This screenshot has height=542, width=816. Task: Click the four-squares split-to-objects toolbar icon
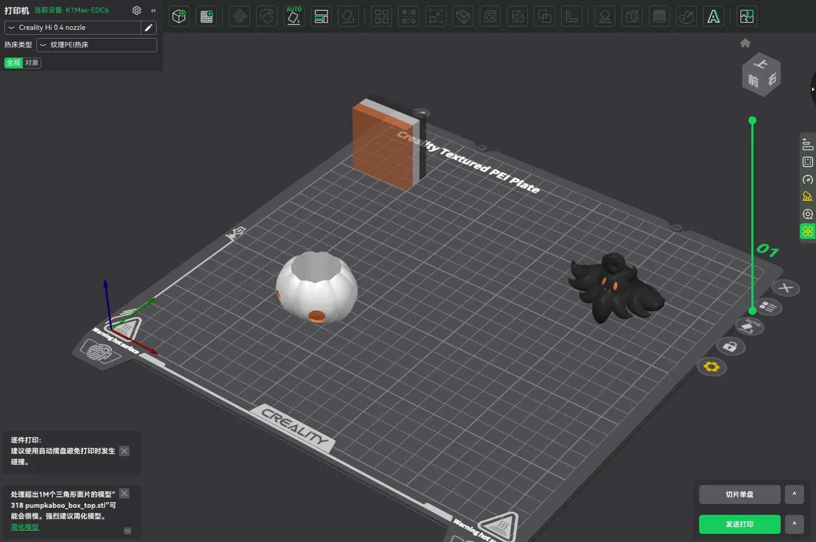click(382, 16)
